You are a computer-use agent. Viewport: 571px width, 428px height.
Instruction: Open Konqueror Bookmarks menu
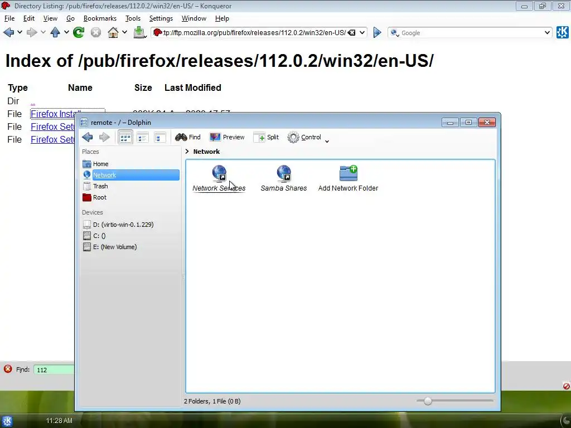(100, 18)
